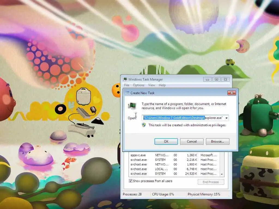This screenshot has width=279, height=209.
Task: Expand the Open field dropdown arrow
Action: click(226, 118)
